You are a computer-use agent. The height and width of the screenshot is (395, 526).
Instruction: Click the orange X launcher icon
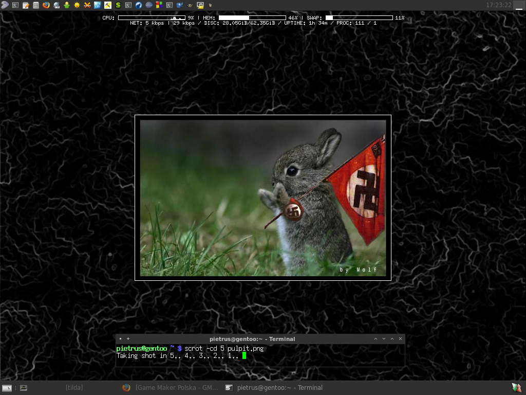point(87,5)
